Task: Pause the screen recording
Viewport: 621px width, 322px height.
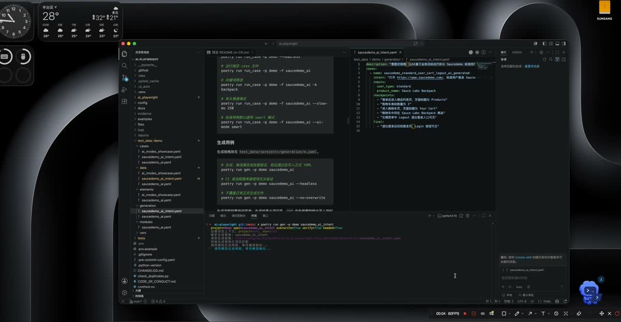Action: click(x=474, y=314)
